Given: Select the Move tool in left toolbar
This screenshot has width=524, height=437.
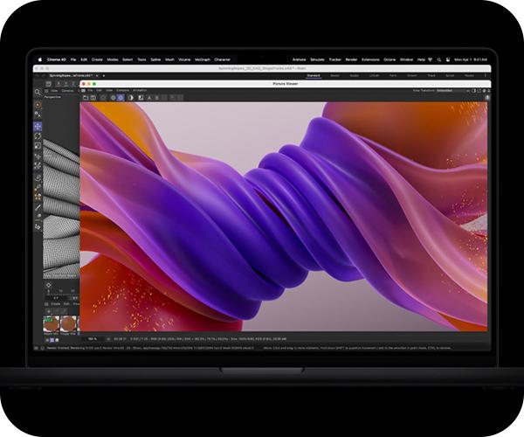Looking at the screenshot, I should tap(38, 126).
